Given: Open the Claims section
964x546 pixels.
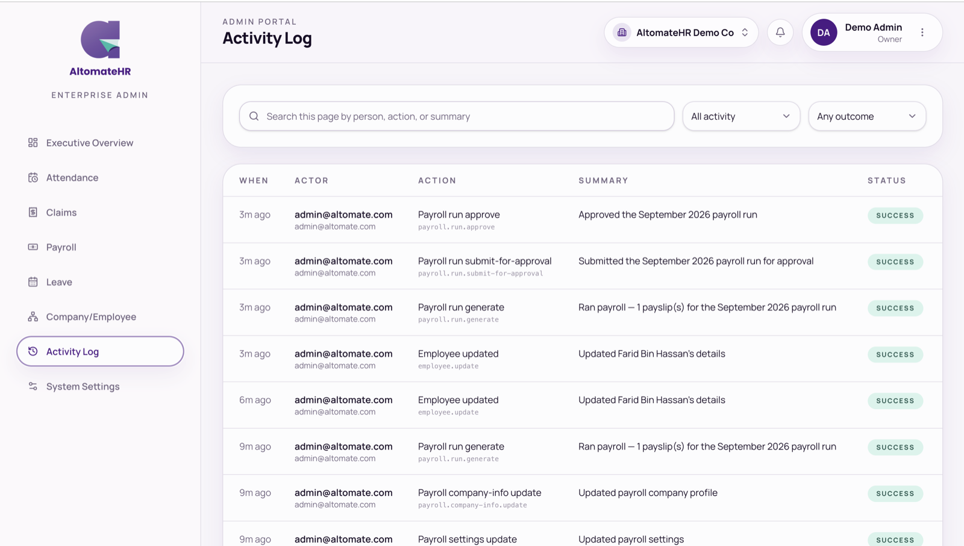Looking at the screenshot, I should (x=61, y=212).
